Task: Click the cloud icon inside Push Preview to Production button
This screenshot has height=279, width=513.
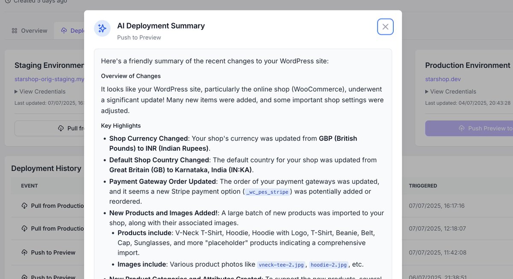Action: pyautogui.click(x=461, y=128)
